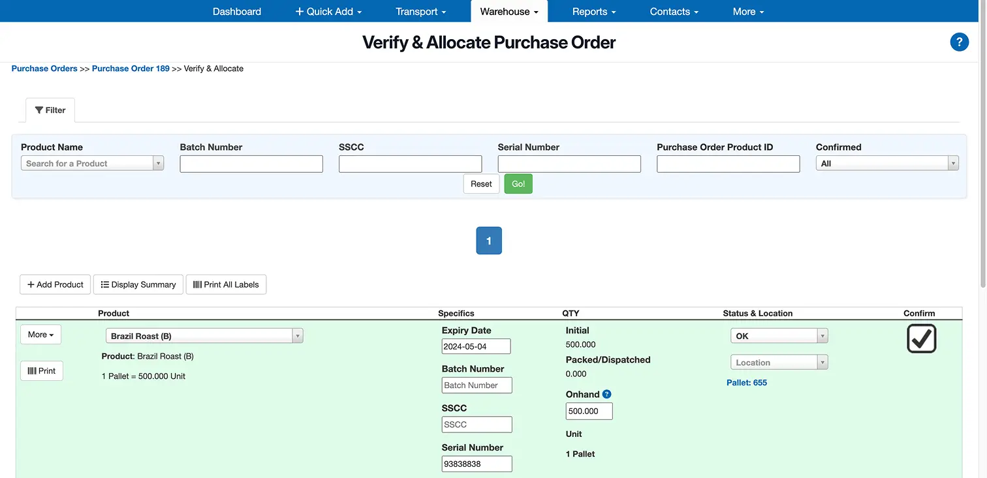Click the list icon on Display Summary

click(104, 284)
